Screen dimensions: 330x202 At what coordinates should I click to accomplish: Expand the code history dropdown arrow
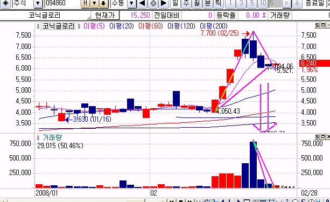94,3
